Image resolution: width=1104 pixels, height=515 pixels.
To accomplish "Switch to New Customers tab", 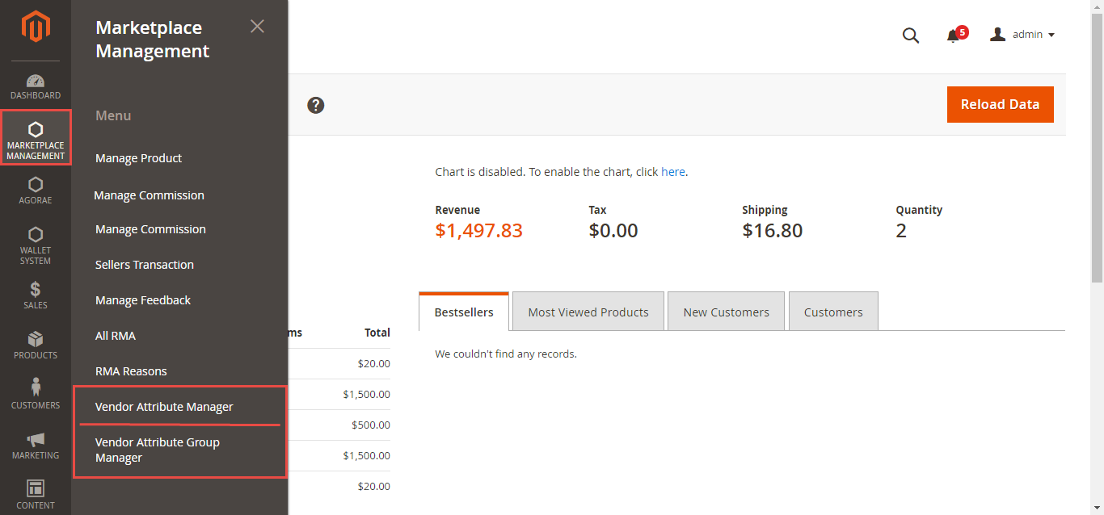I will tap(726, 312).
